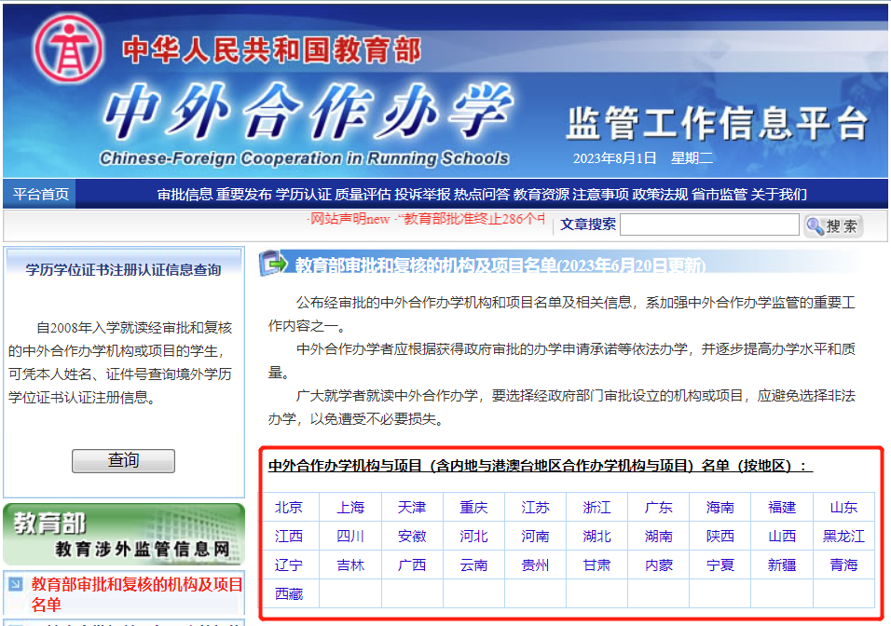Select the 陕西 region link

coord(720,537)
